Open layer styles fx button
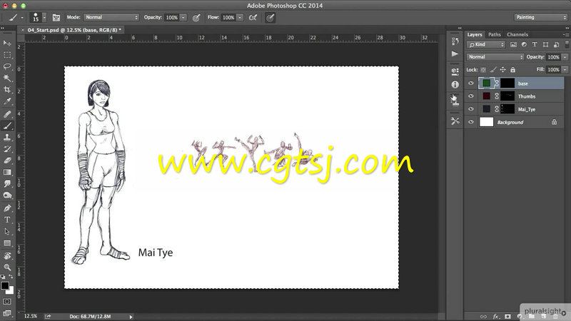The height and width of the screenshot is (321, 571). 495,317
